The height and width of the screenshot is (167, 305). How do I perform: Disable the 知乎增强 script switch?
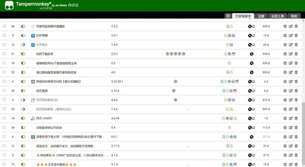point(23,36)
